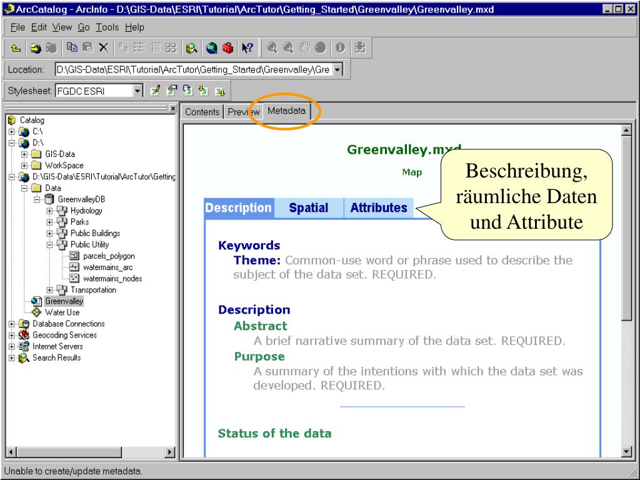Select the Metadata tab
This screenshot has width=640, height=480.
[x=286, y=111]
